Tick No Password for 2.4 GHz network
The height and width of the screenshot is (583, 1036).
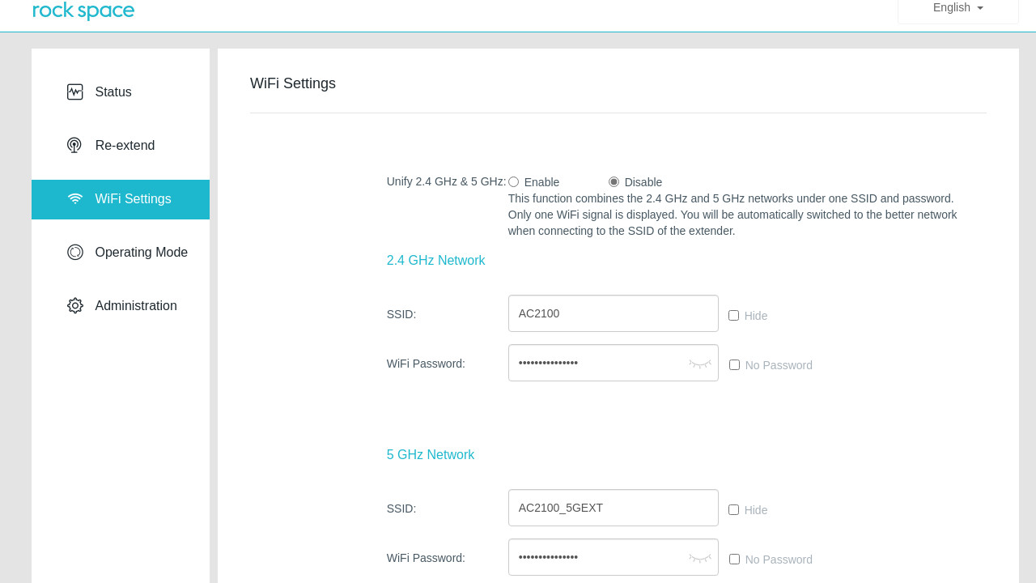tap(734, 365)
